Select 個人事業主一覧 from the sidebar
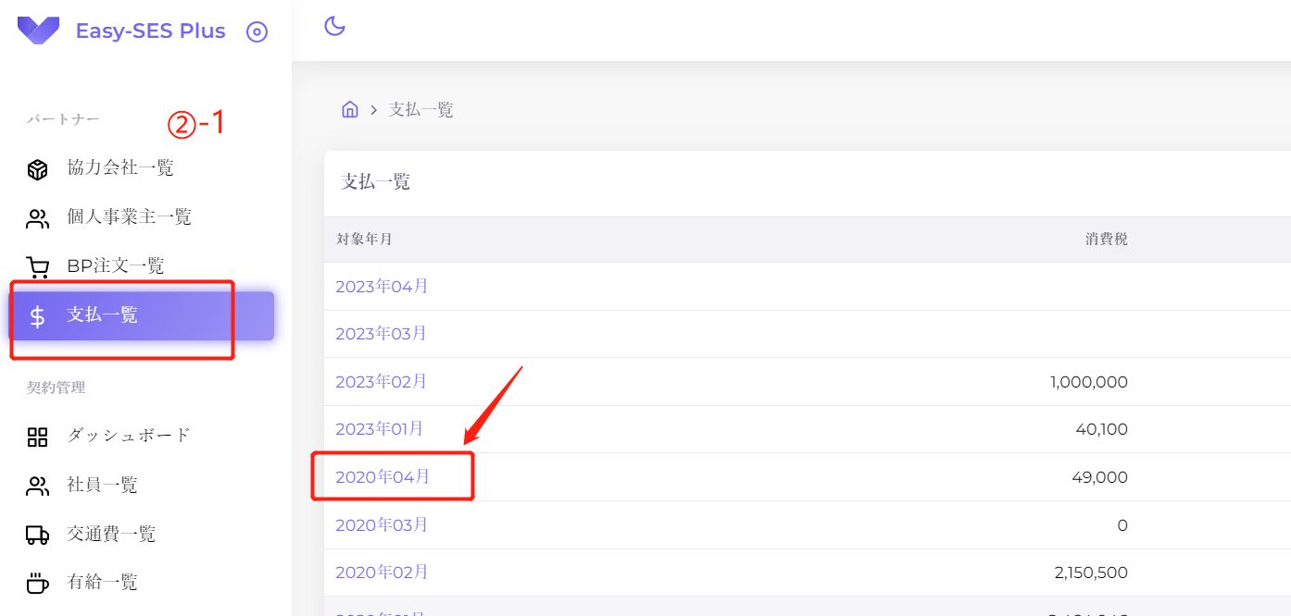The width and height of the screenshot is (1291, 616). 129,216
